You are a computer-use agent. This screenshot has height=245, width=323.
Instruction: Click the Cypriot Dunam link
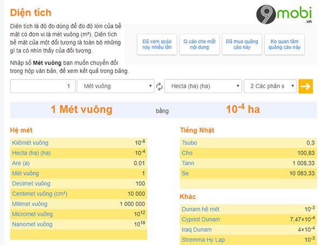tap(201, 219)
